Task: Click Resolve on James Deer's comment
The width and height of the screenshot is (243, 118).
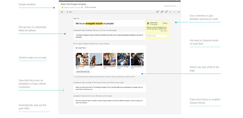Action: 165,23
